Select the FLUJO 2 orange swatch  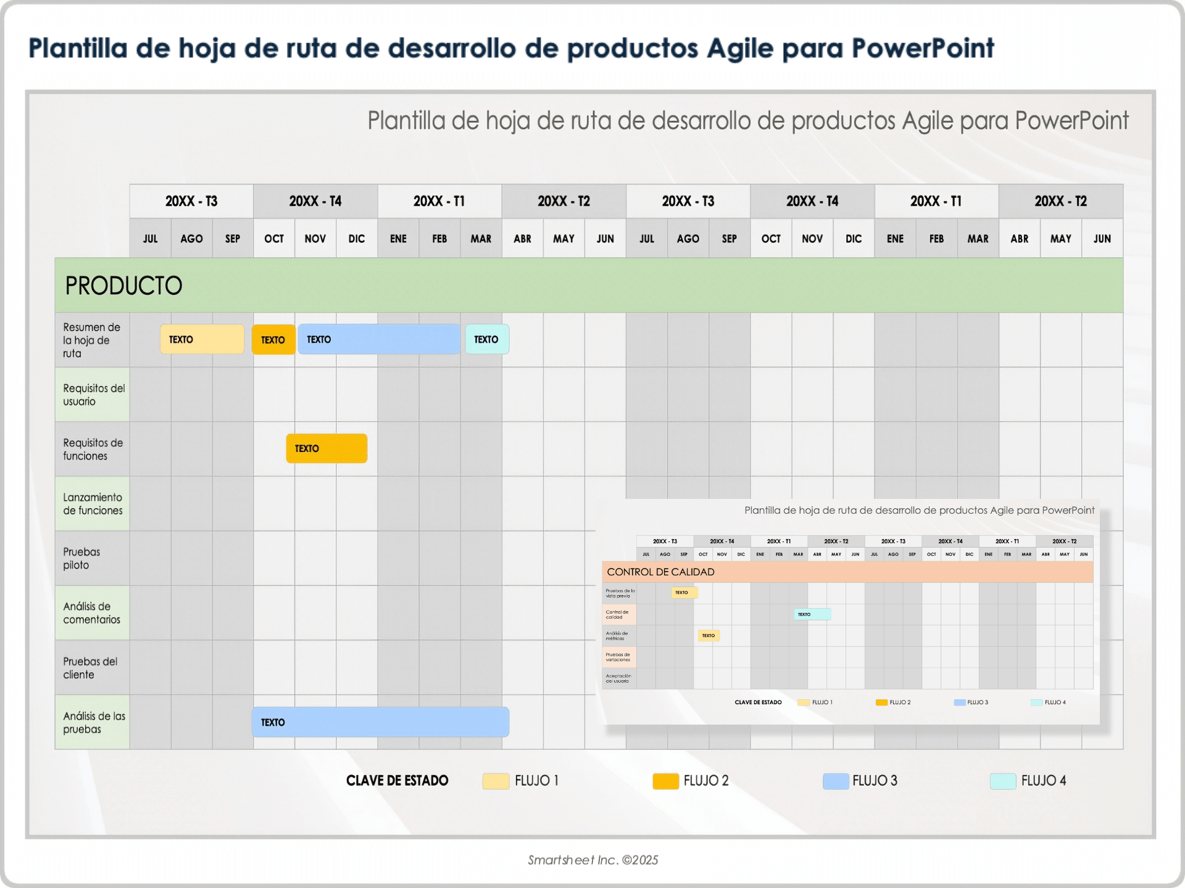(x=665, y=781)
